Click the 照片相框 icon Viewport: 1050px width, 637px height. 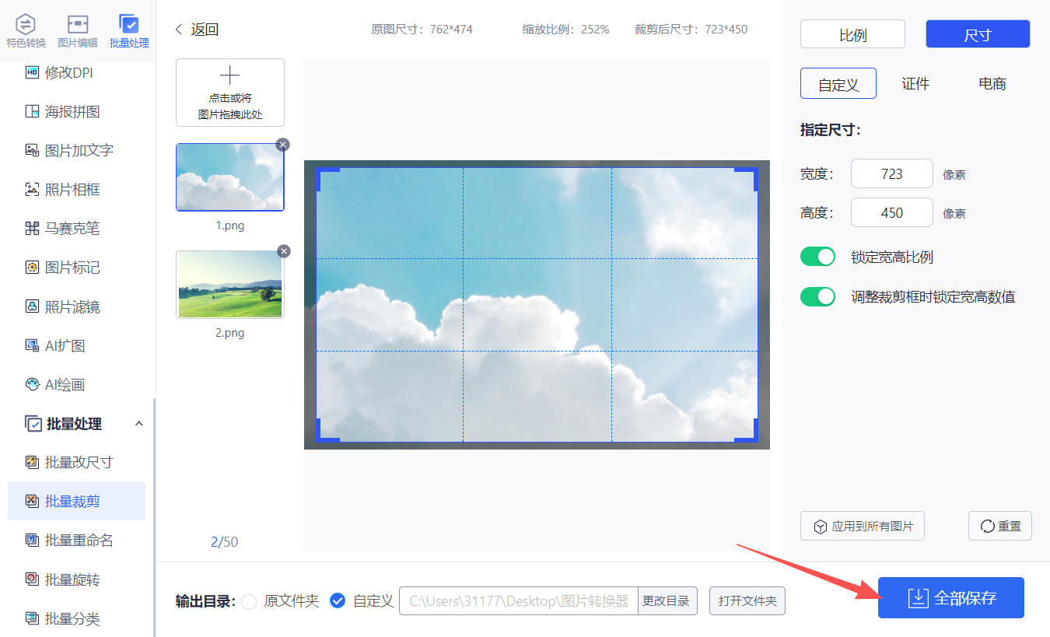pyautogui.click(x=32, y=189)
